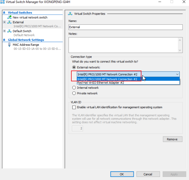Click the Virtual Switch Properties header icon
Screen dimensions: 189x180
coord(70,14)
